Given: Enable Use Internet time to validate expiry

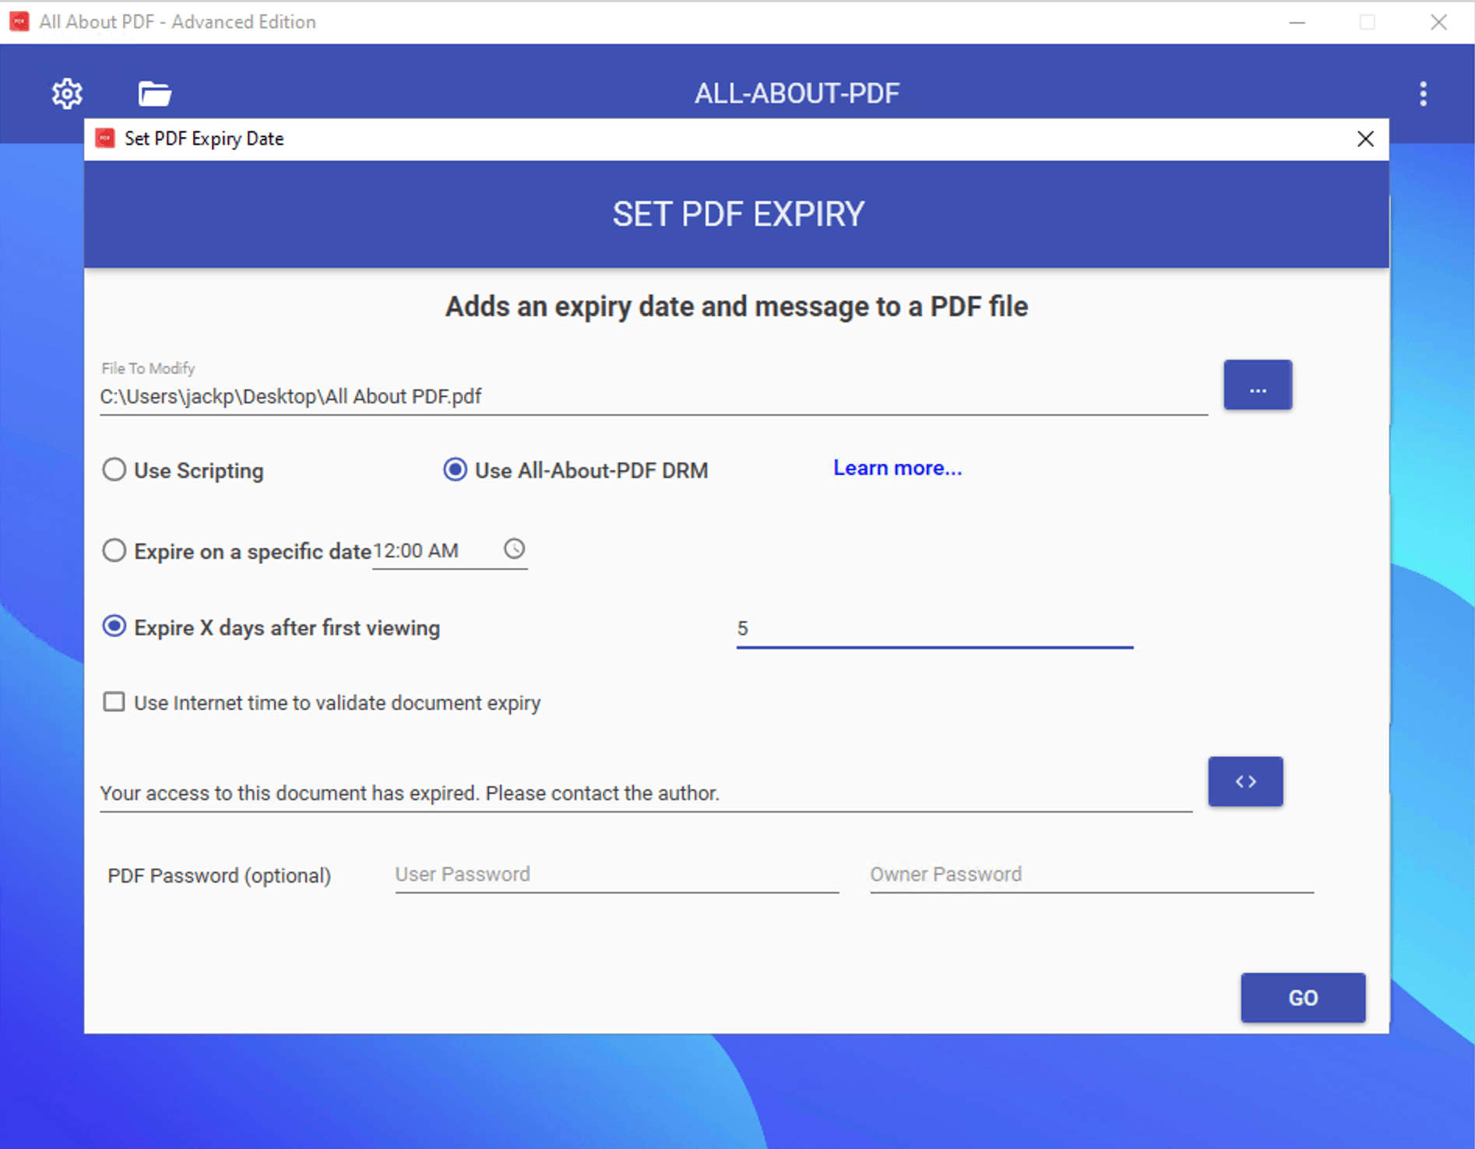Looking at the screenshot, I should pos(114,702).
